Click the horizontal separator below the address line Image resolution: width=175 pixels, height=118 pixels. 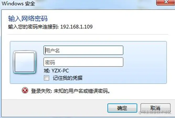pyautogui.click(x=88, y=34)
